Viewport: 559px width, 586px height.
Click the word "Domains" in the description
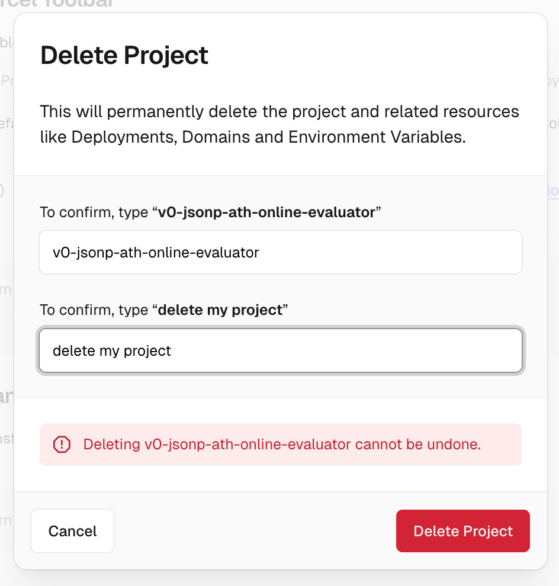tap(214, 137)
